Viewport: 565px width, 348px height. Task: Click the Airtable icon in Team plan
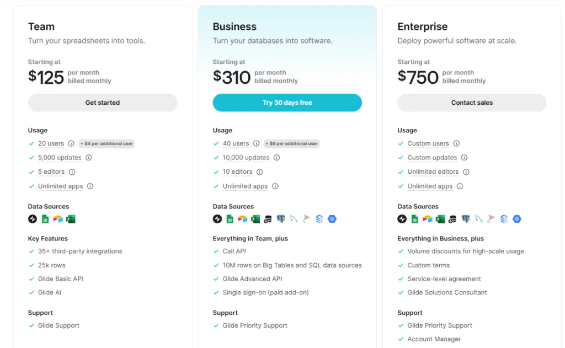58,219
